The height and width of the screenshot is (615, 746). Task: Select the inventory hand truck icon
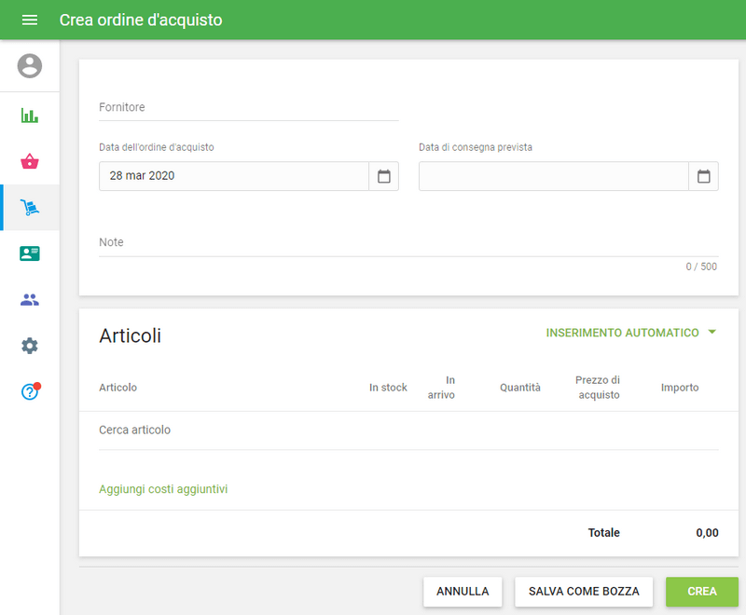pyautogui.click(x=30, y=208)
